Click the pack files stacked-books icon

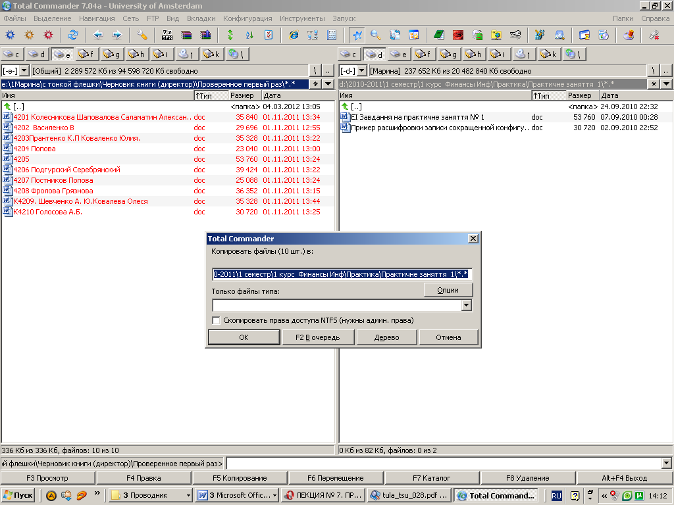186,36
